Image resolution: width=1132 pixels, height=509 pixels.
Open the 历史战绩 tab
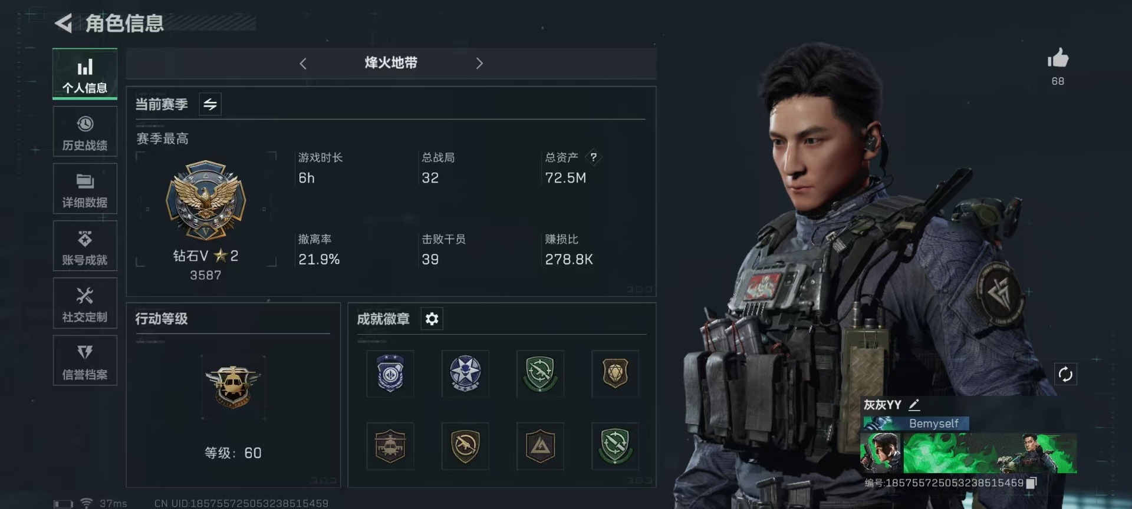[85, 132]
